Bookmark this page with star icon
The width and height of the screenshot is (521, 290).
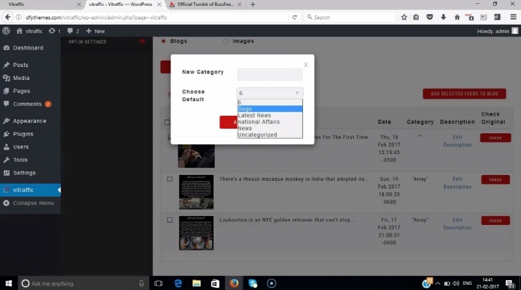click(x=404, y=18)
